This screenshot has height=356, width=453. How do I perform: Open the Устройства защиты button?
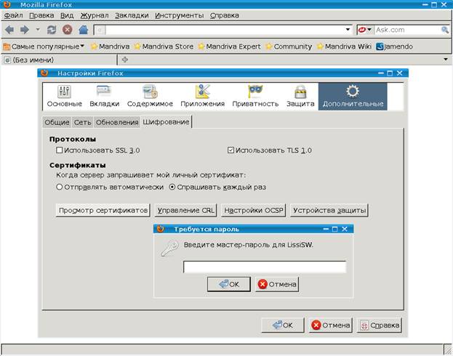tap(329, 211)
